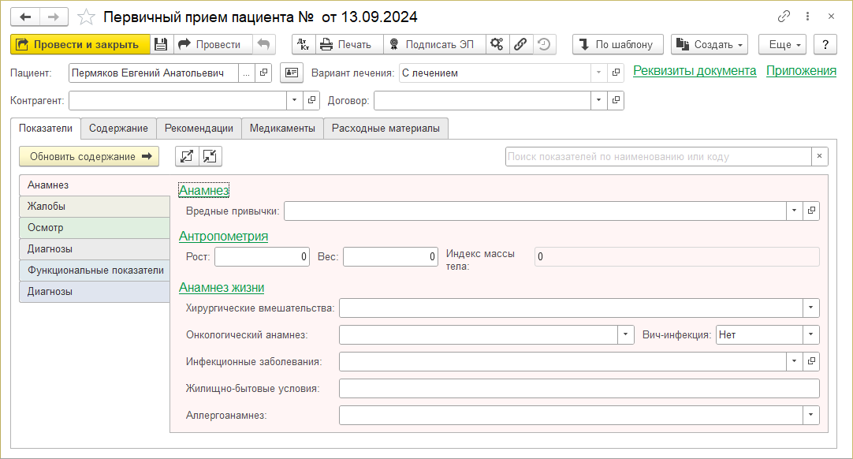Collapse all indicator groups icon

coord(210,156)
